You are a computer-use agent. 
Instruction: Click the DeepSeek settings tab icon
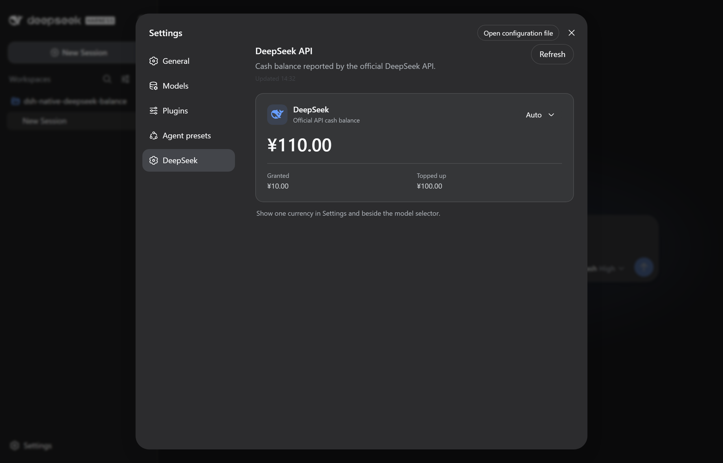[x=153, y=161]
